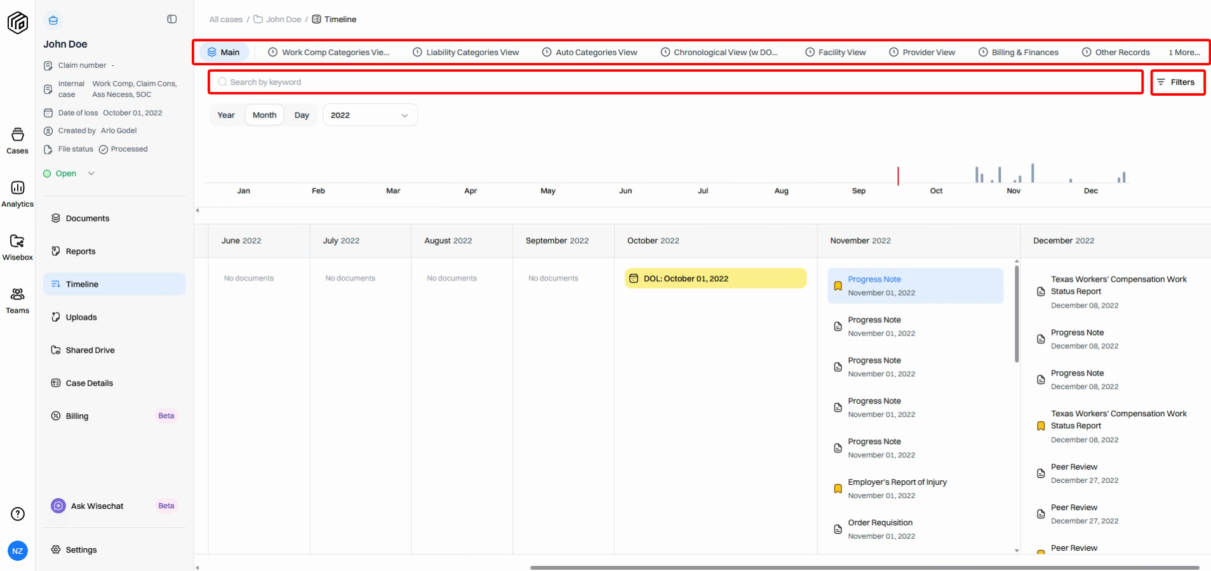Switch timeline granularity to Year
The height and width of the screenshot is (571, 1211).
(226, 115)
